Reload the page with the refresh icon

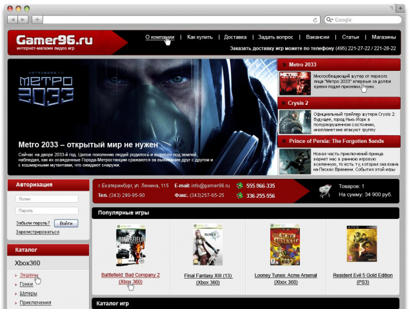coord(315,20)
